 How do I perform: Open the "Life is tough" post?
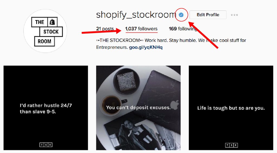pos(231,108)
